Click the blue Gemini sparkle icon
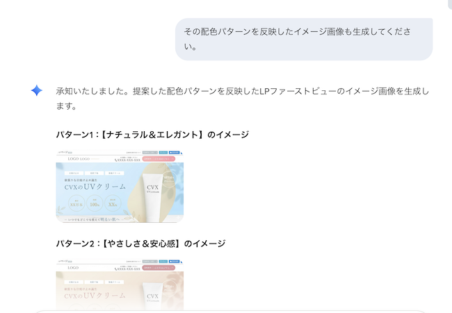The height and width of the screenshot is (313, 452). (37, 90)
